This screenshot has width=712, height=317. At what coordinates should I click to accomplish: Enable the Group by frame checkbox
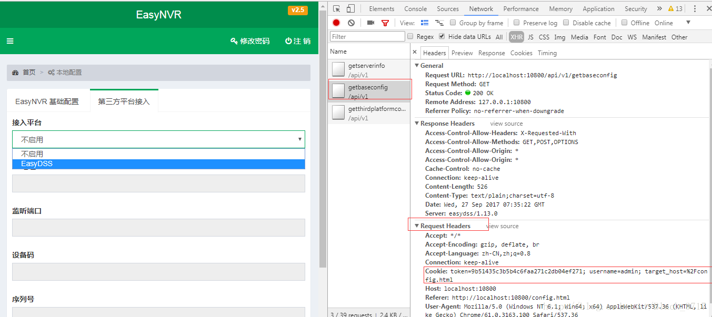(x=453, y=23)
